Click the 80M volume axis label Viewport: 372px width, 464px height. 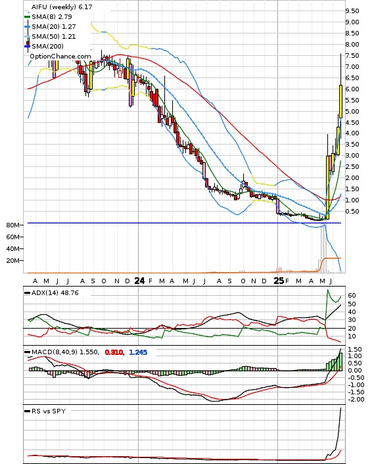(x=12, y=225)
